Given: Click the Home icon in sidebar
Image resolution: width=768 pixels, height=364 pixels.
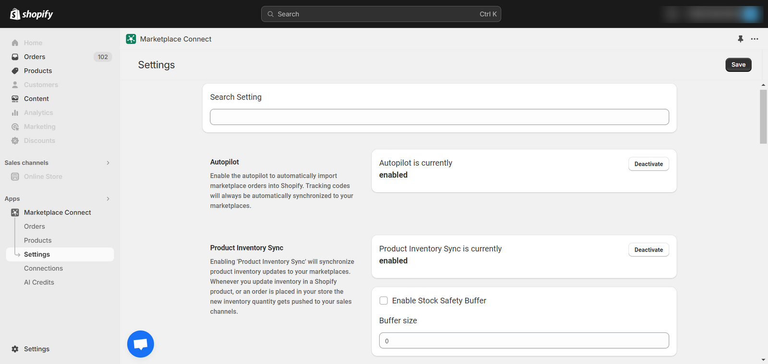Looking at the screenshot, I should tap(15, 43).
